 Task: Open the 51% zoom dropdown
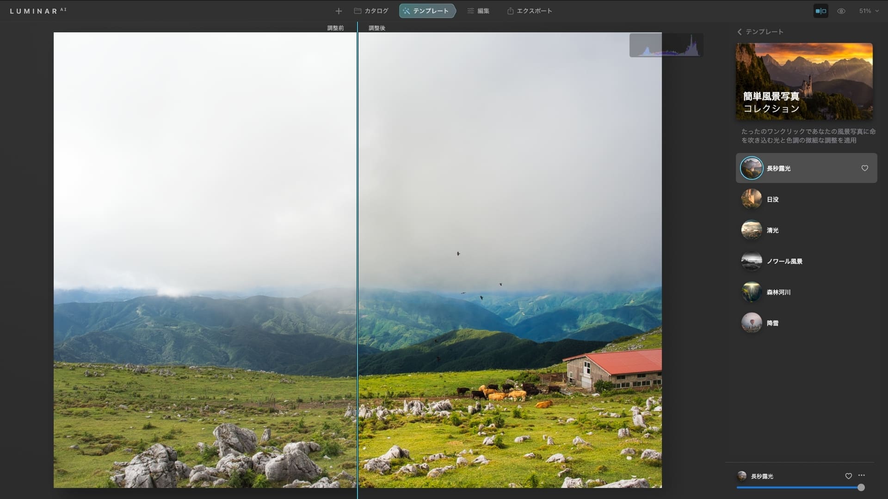coord(869,11)
